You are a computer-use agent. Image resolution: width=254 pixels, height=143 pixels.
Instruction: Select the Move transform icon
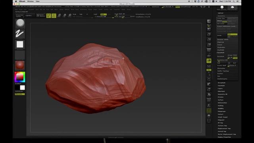coord(59,15)
